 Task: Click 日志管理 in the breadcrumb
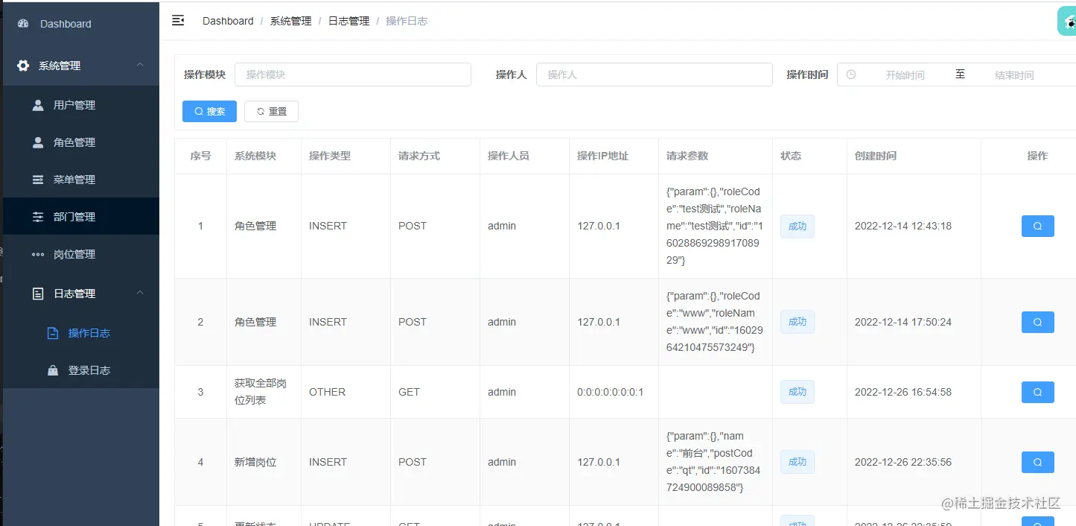pyautogui.click(x=348, y=21)
